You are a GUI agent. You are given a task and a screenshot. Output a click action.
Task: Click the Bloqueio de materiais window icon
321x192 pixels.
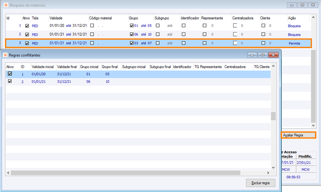coord(6,5)
